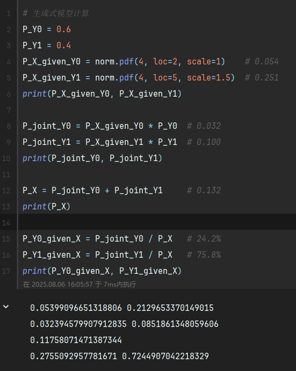The height and width of the screenshot is (371, 296).
Task: Click line number 1 in gutter
Action: (9, 13)
